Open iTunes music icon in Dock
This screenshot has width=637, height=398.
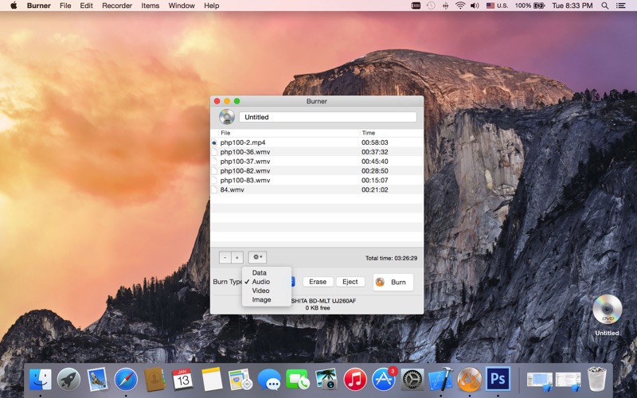[355, 380]
